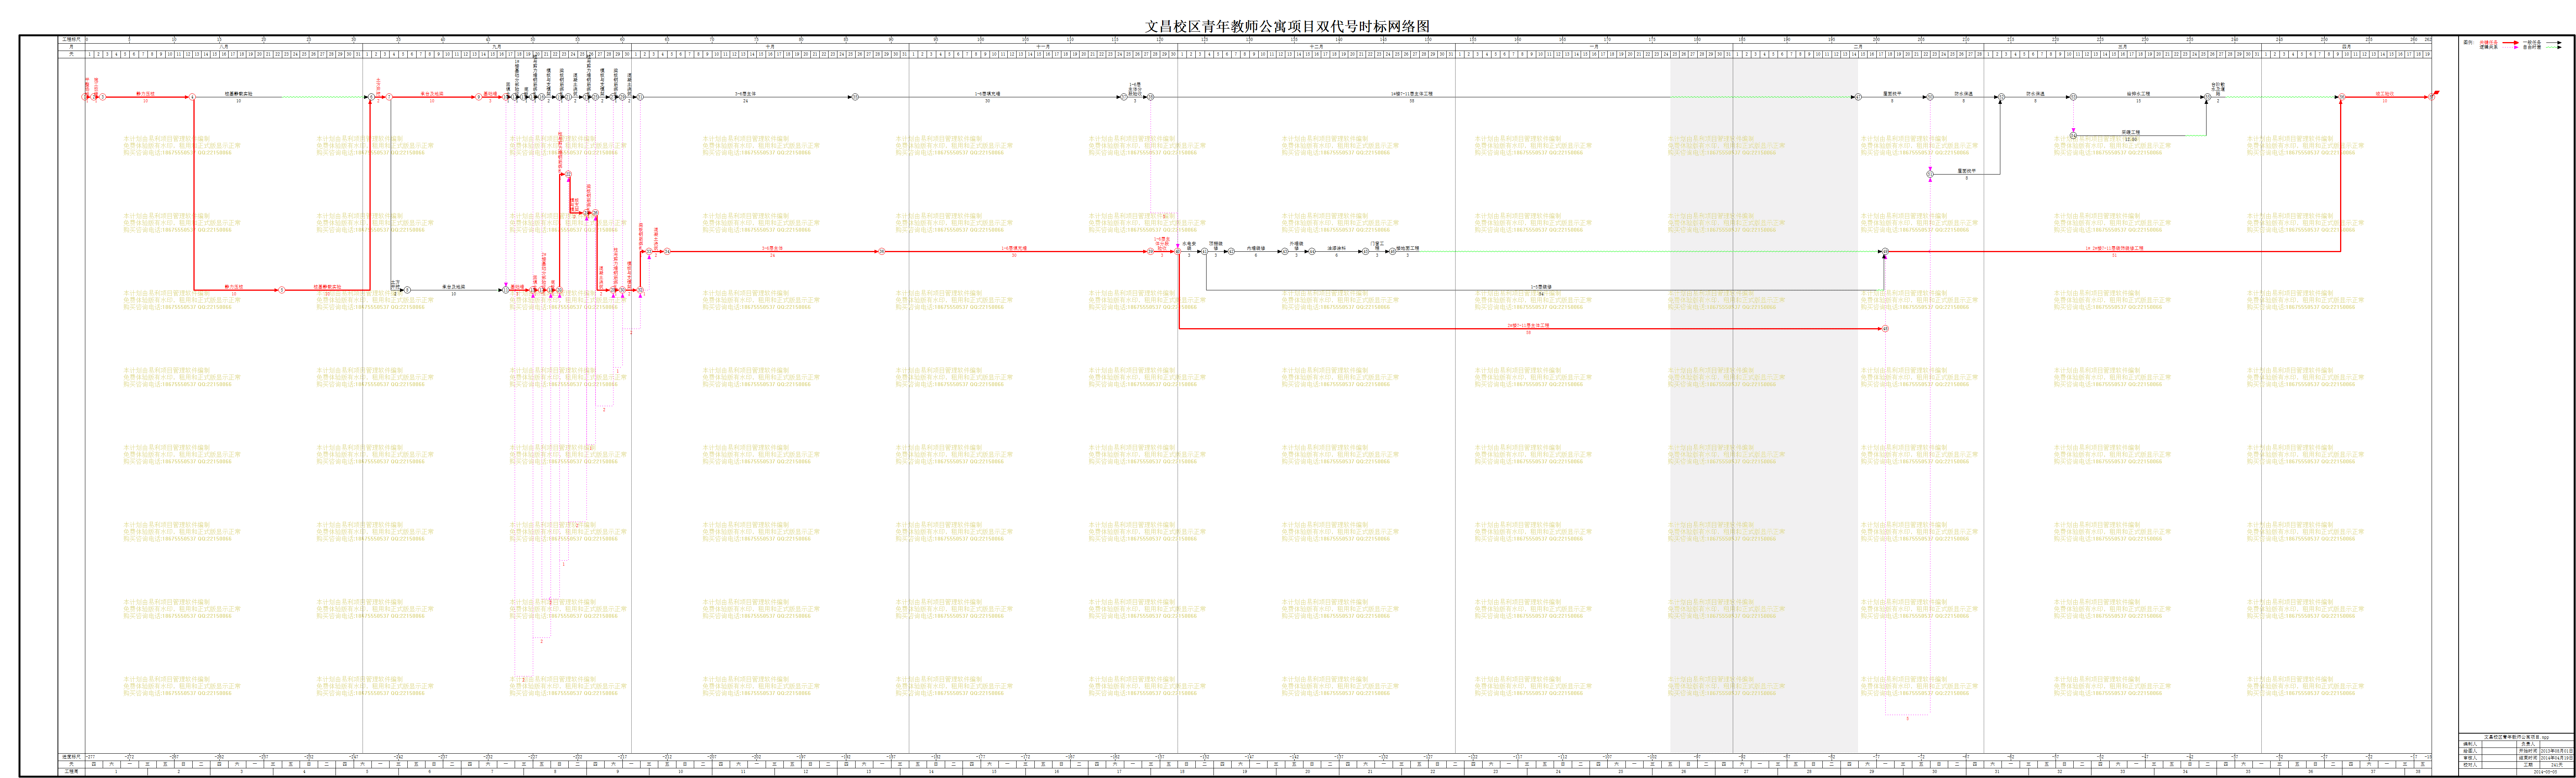Select node 54 at 采暖工程 start
Image resolution: width=2576 pixels, height=778 pixels.
(2073, 135)
